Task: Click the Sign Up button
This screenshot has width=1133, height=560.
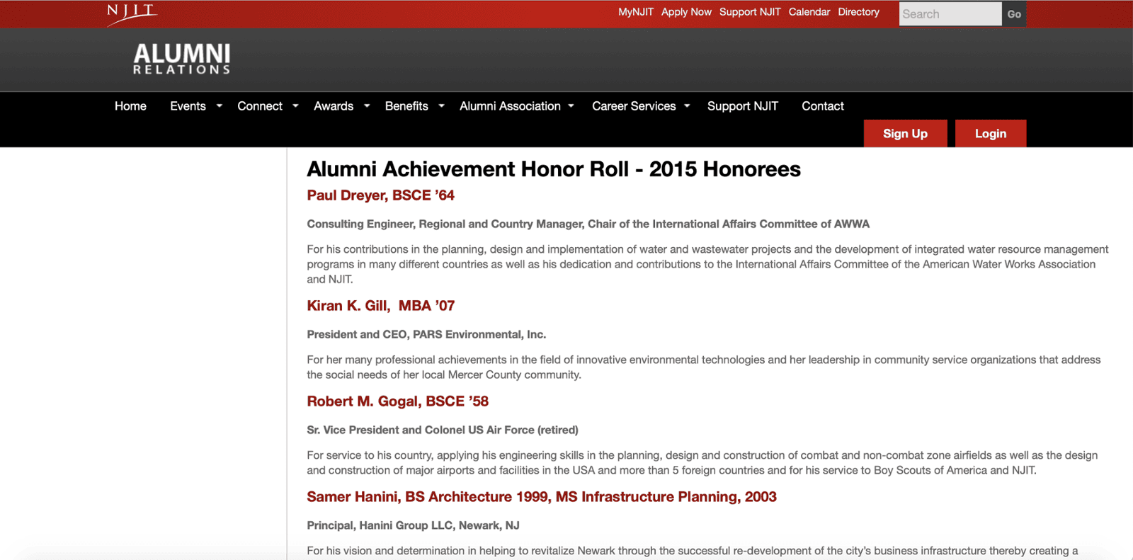Action: [905, 134]
